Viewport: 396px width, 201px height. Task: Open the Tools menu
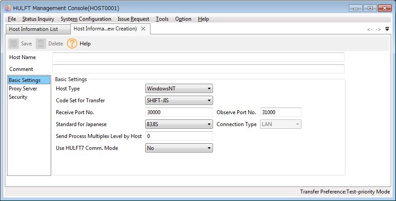[162, 19]
